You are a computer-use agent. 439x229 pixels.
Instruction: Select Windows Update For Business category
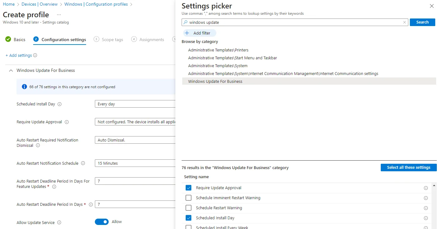[x=309, y=81]
